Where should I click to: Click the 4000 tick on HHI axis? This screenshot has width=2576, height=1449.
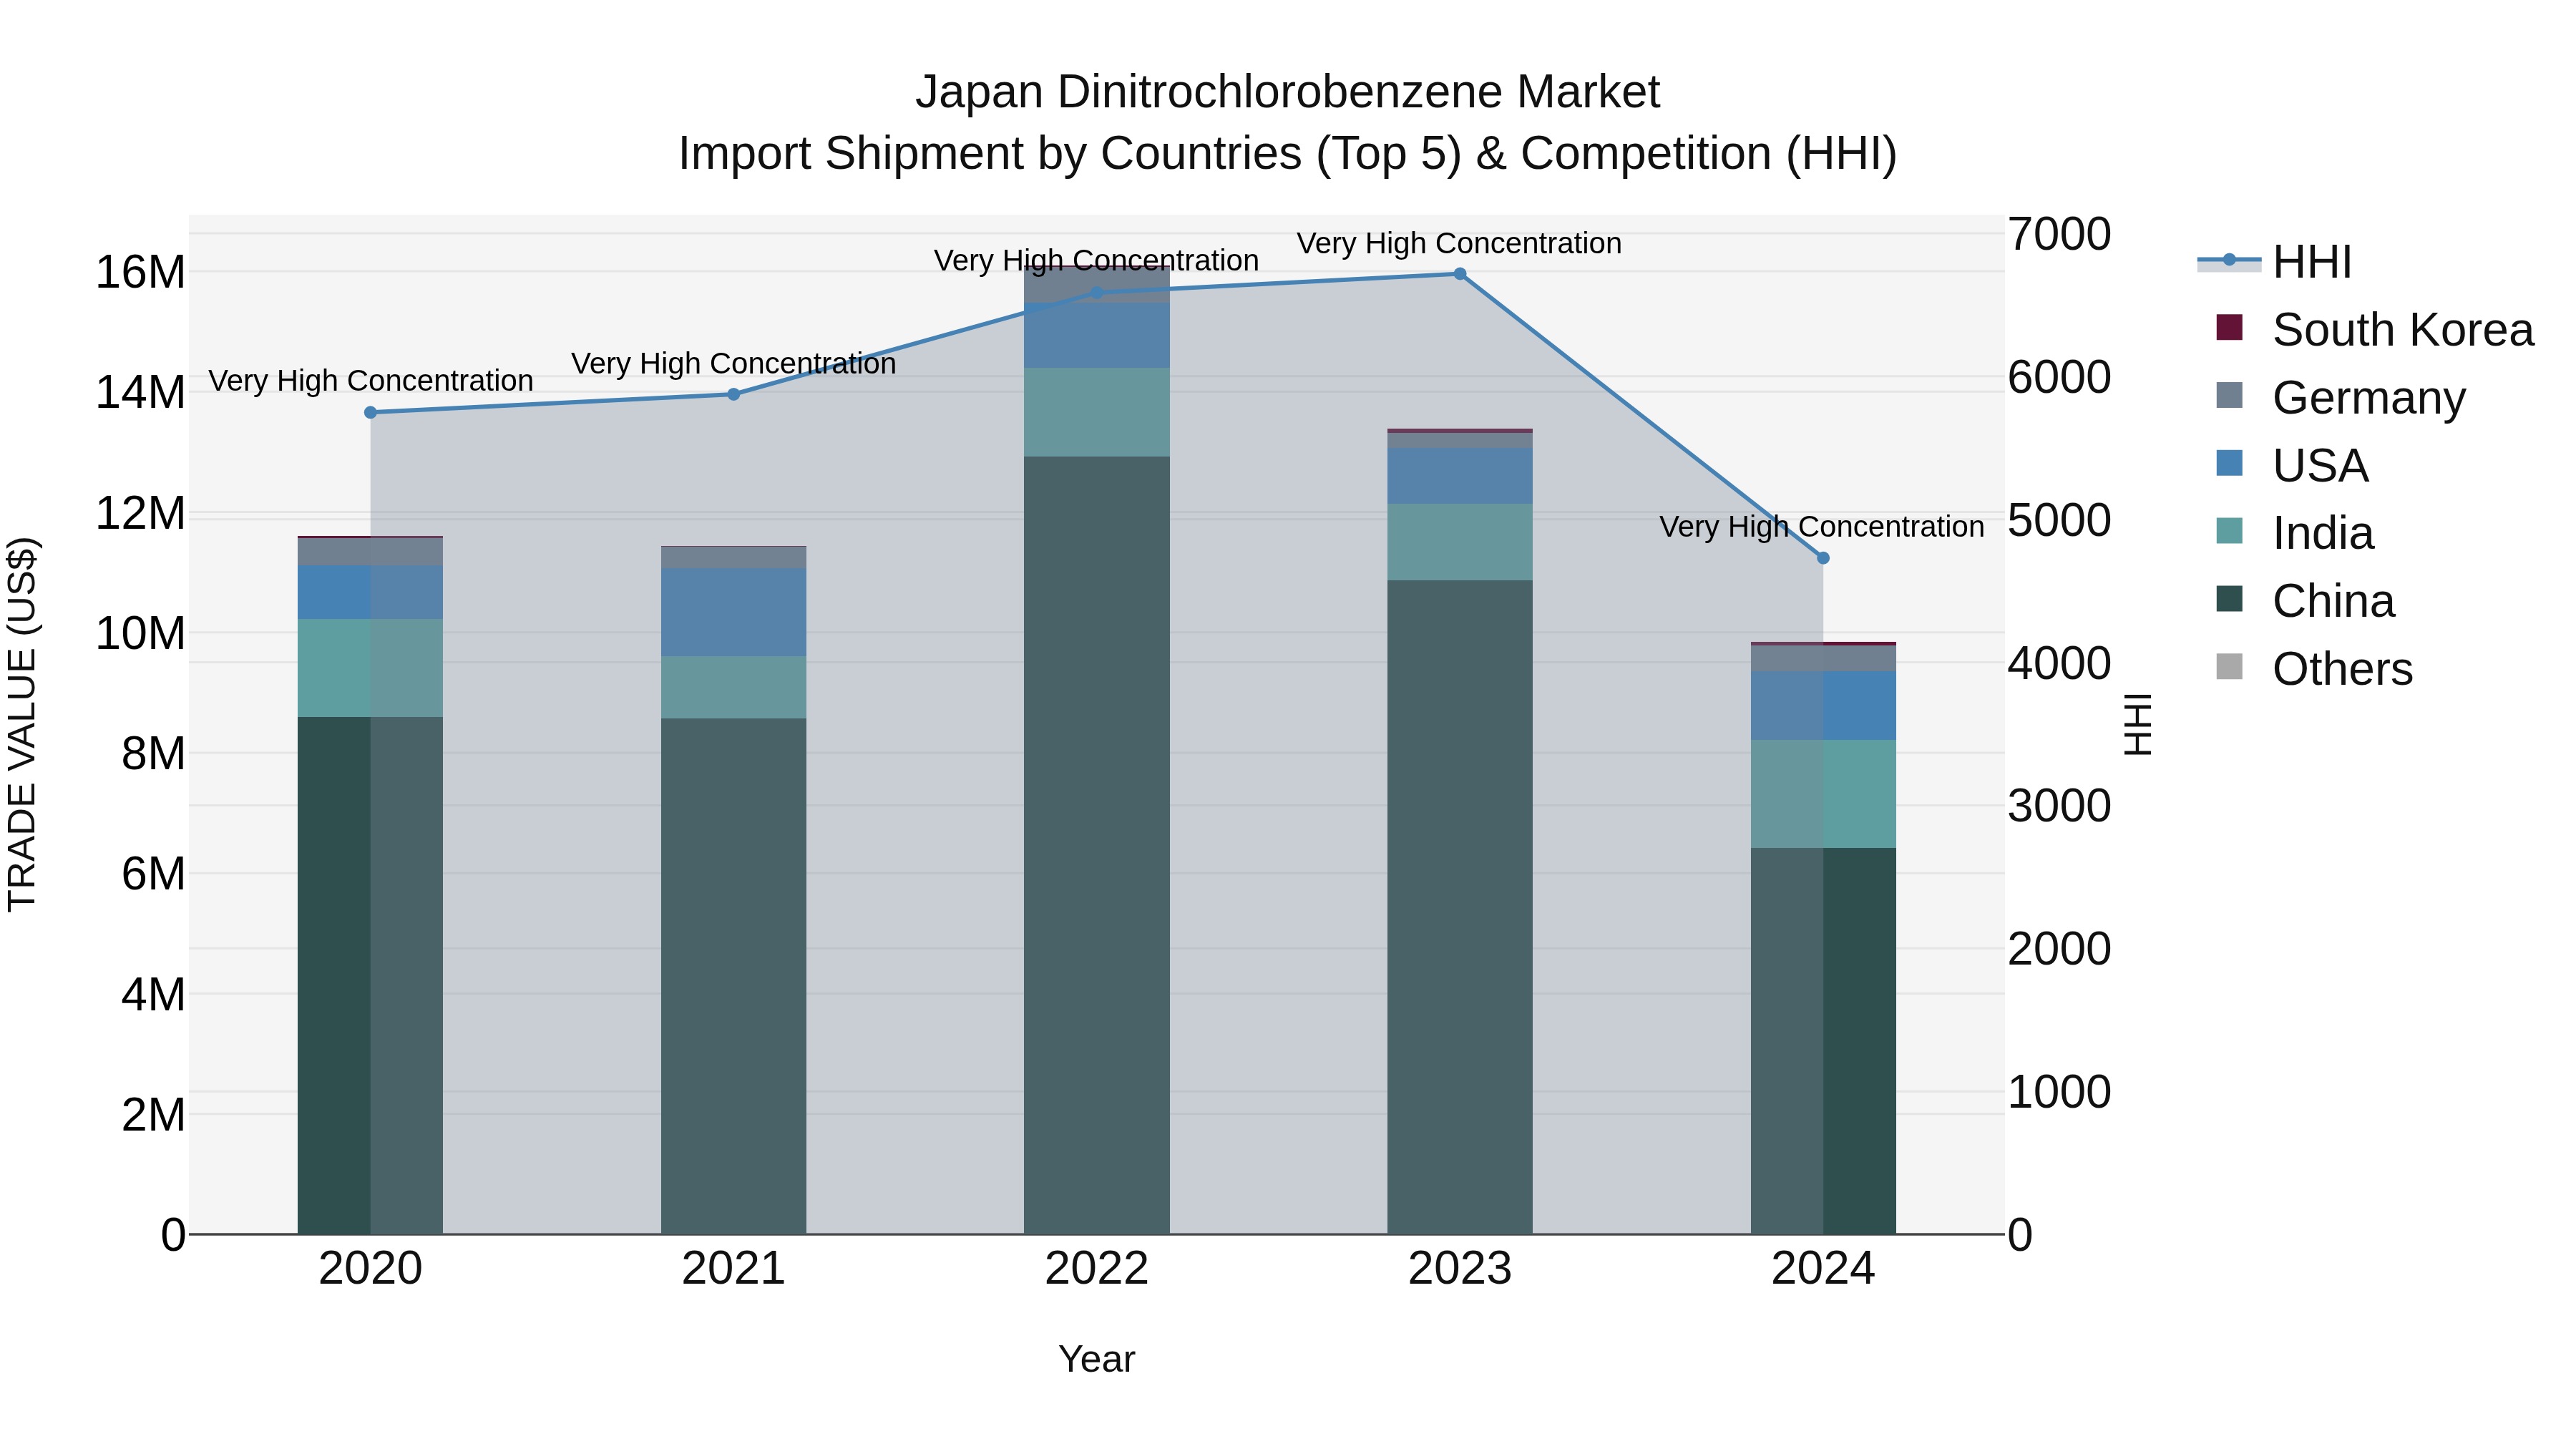(x=2059, y=664)
